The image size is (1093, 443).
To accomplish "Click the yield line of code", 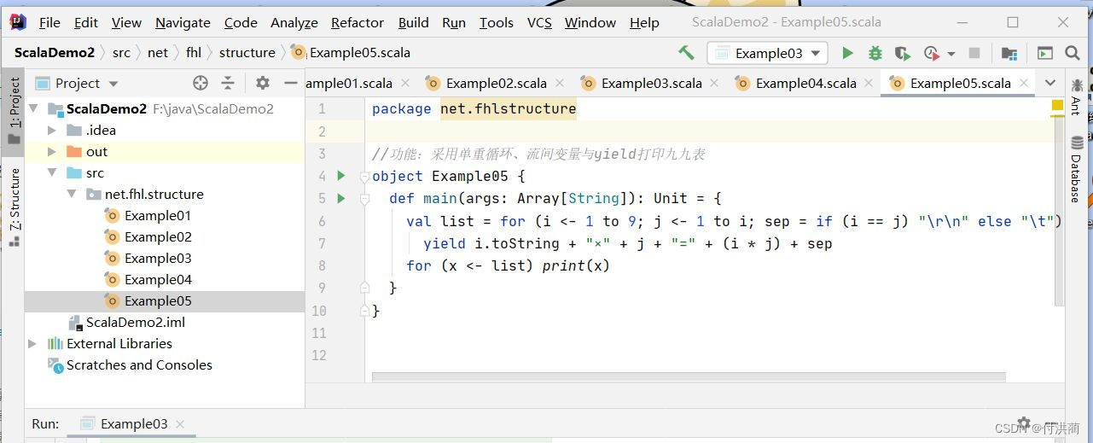I will (627, 243).
